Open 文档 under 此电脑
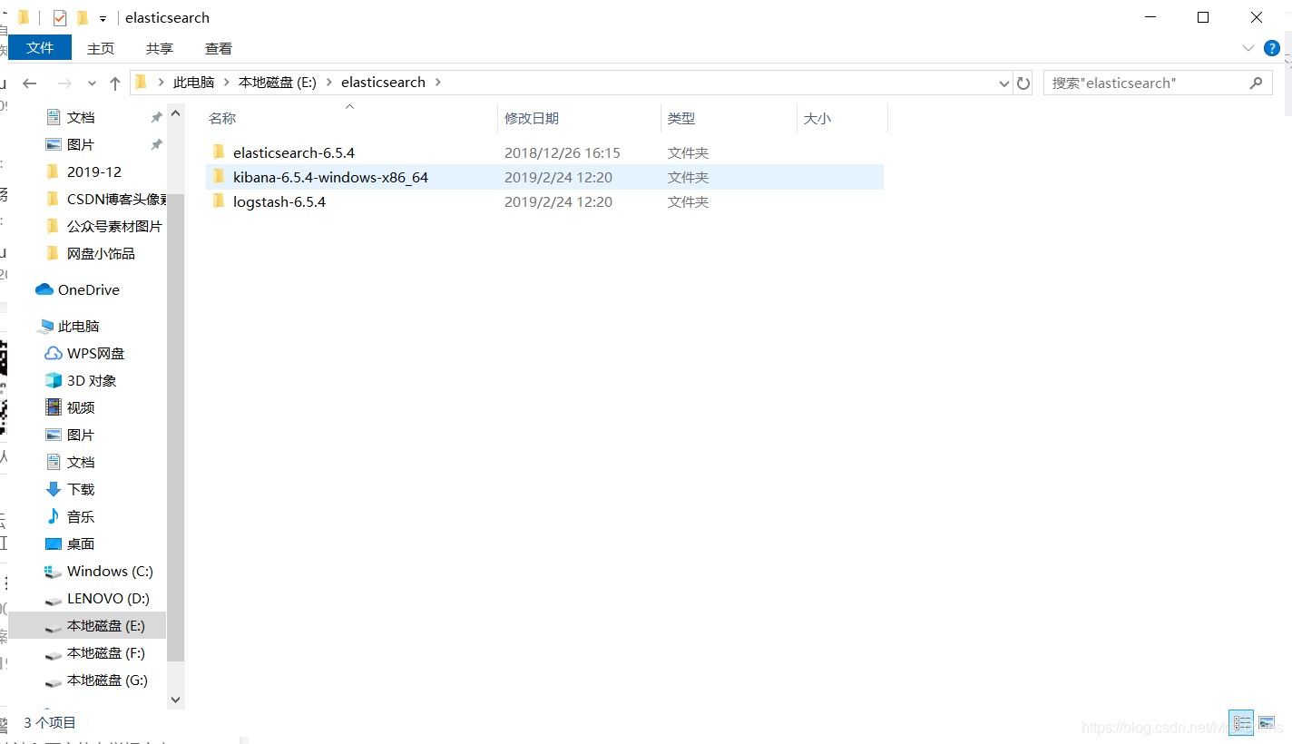 [x=81, y=462]
